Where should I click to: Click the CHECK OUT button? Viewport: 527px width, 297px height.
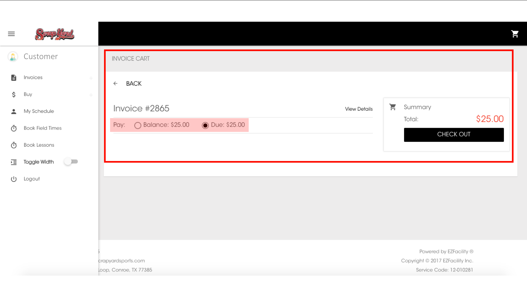(454, 135)
